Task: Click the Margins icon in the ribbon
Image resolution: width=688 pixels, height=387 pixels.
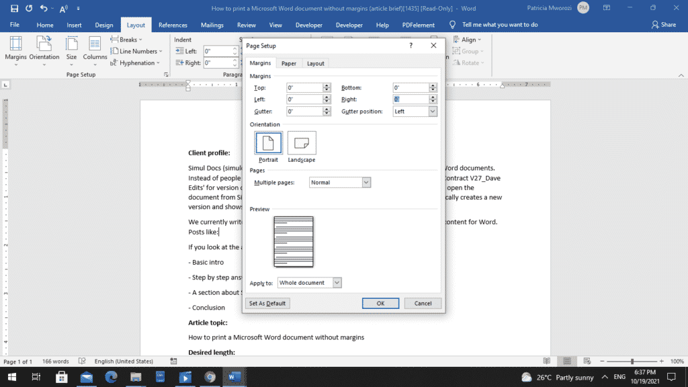Action: click(x=15, y=47)
